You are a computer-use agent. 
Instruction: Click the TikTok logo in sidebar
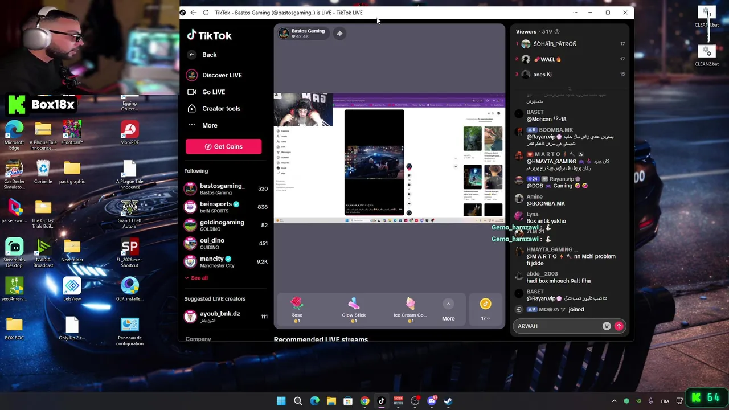click(x=209, y=35)
